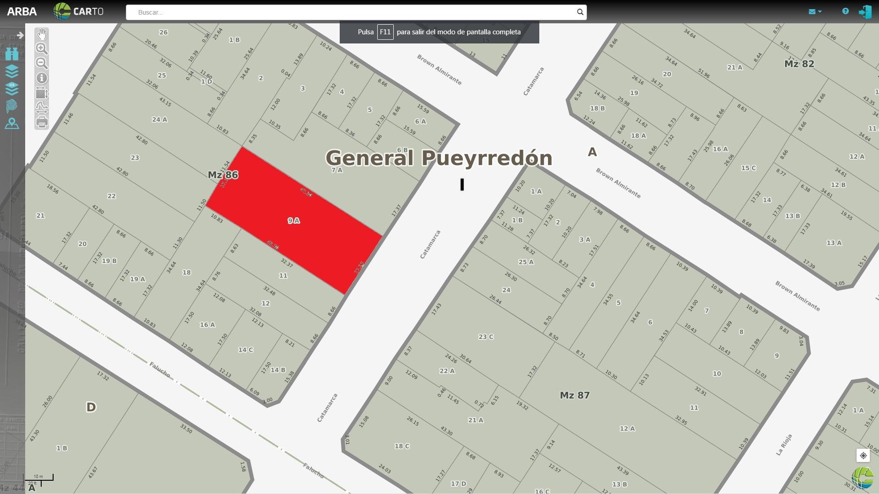Open the IDE layers panel
879x494 pixels.
tap(12, 89)
